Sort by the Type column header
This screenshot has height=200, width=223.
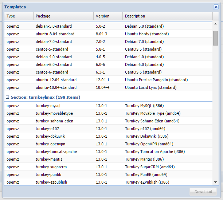[19, 16]
